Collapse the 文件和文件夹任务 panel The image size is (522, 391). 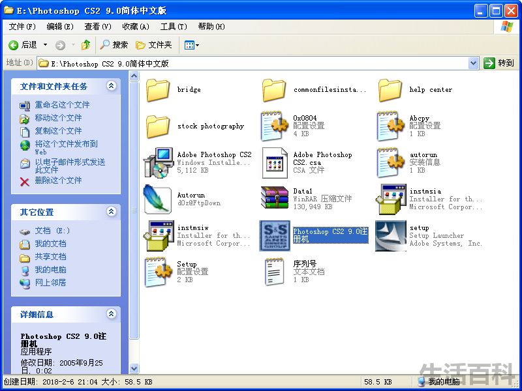[x=111, y=86]
